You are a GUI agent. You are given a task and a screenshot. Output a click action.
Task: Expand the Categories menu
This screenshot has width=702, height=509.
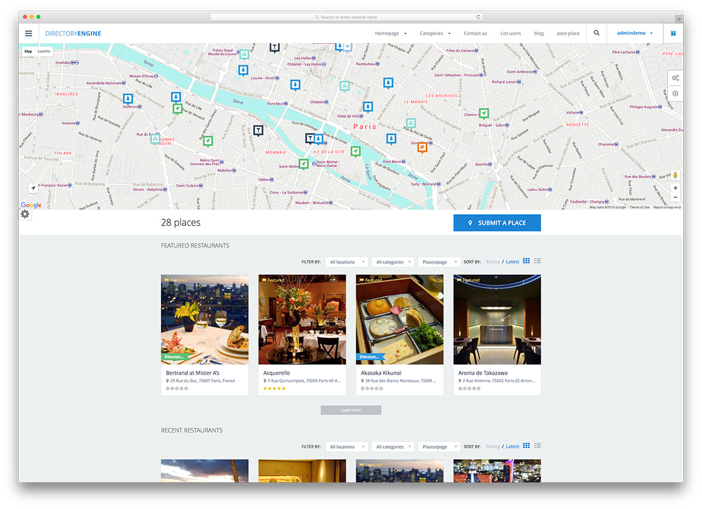click(x=435, y=33)
